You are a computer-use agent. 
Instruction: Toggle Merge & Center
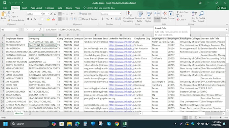click(x=88, y=19)
